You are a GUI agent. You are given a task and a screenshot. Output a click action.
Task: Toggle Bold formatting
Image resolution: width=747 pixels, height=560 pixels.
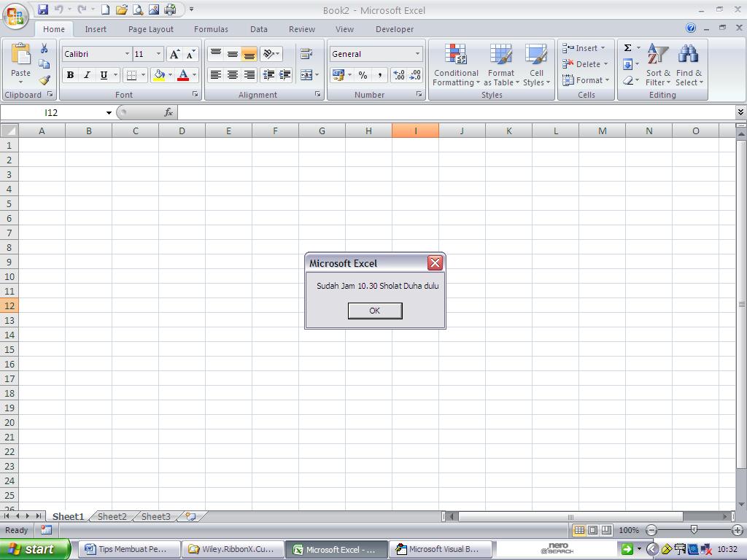pyautogui.click(x=71, y=75)
